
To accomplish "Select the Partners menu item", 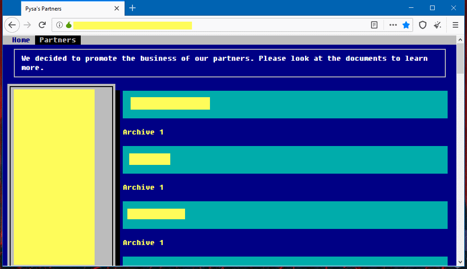I will [x=58, y=40].
